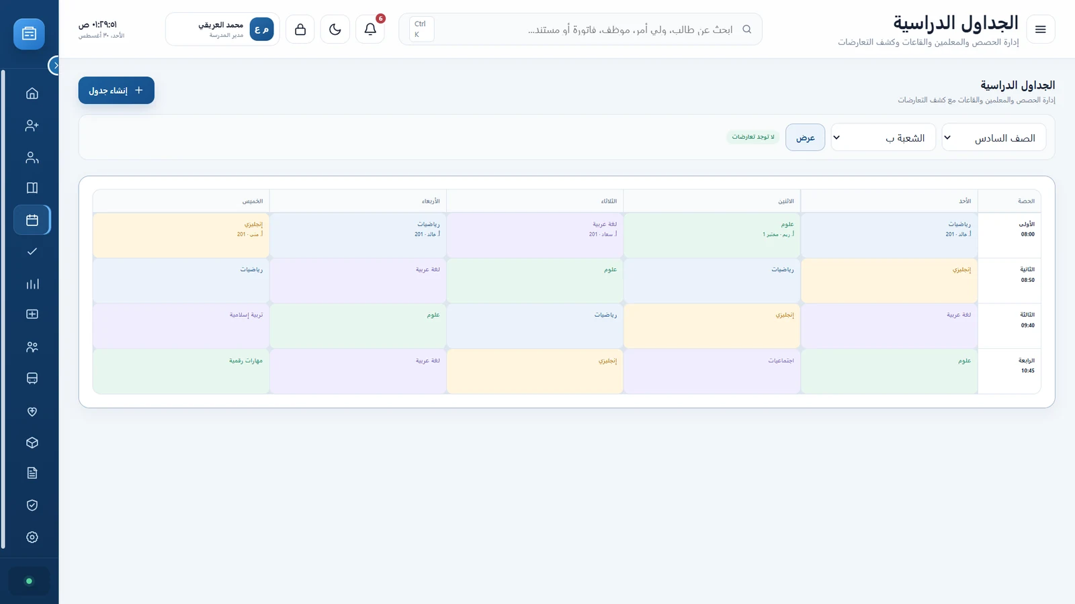
Task: Click the shield checkmark sidebar icon
Action: pos(32,505)
